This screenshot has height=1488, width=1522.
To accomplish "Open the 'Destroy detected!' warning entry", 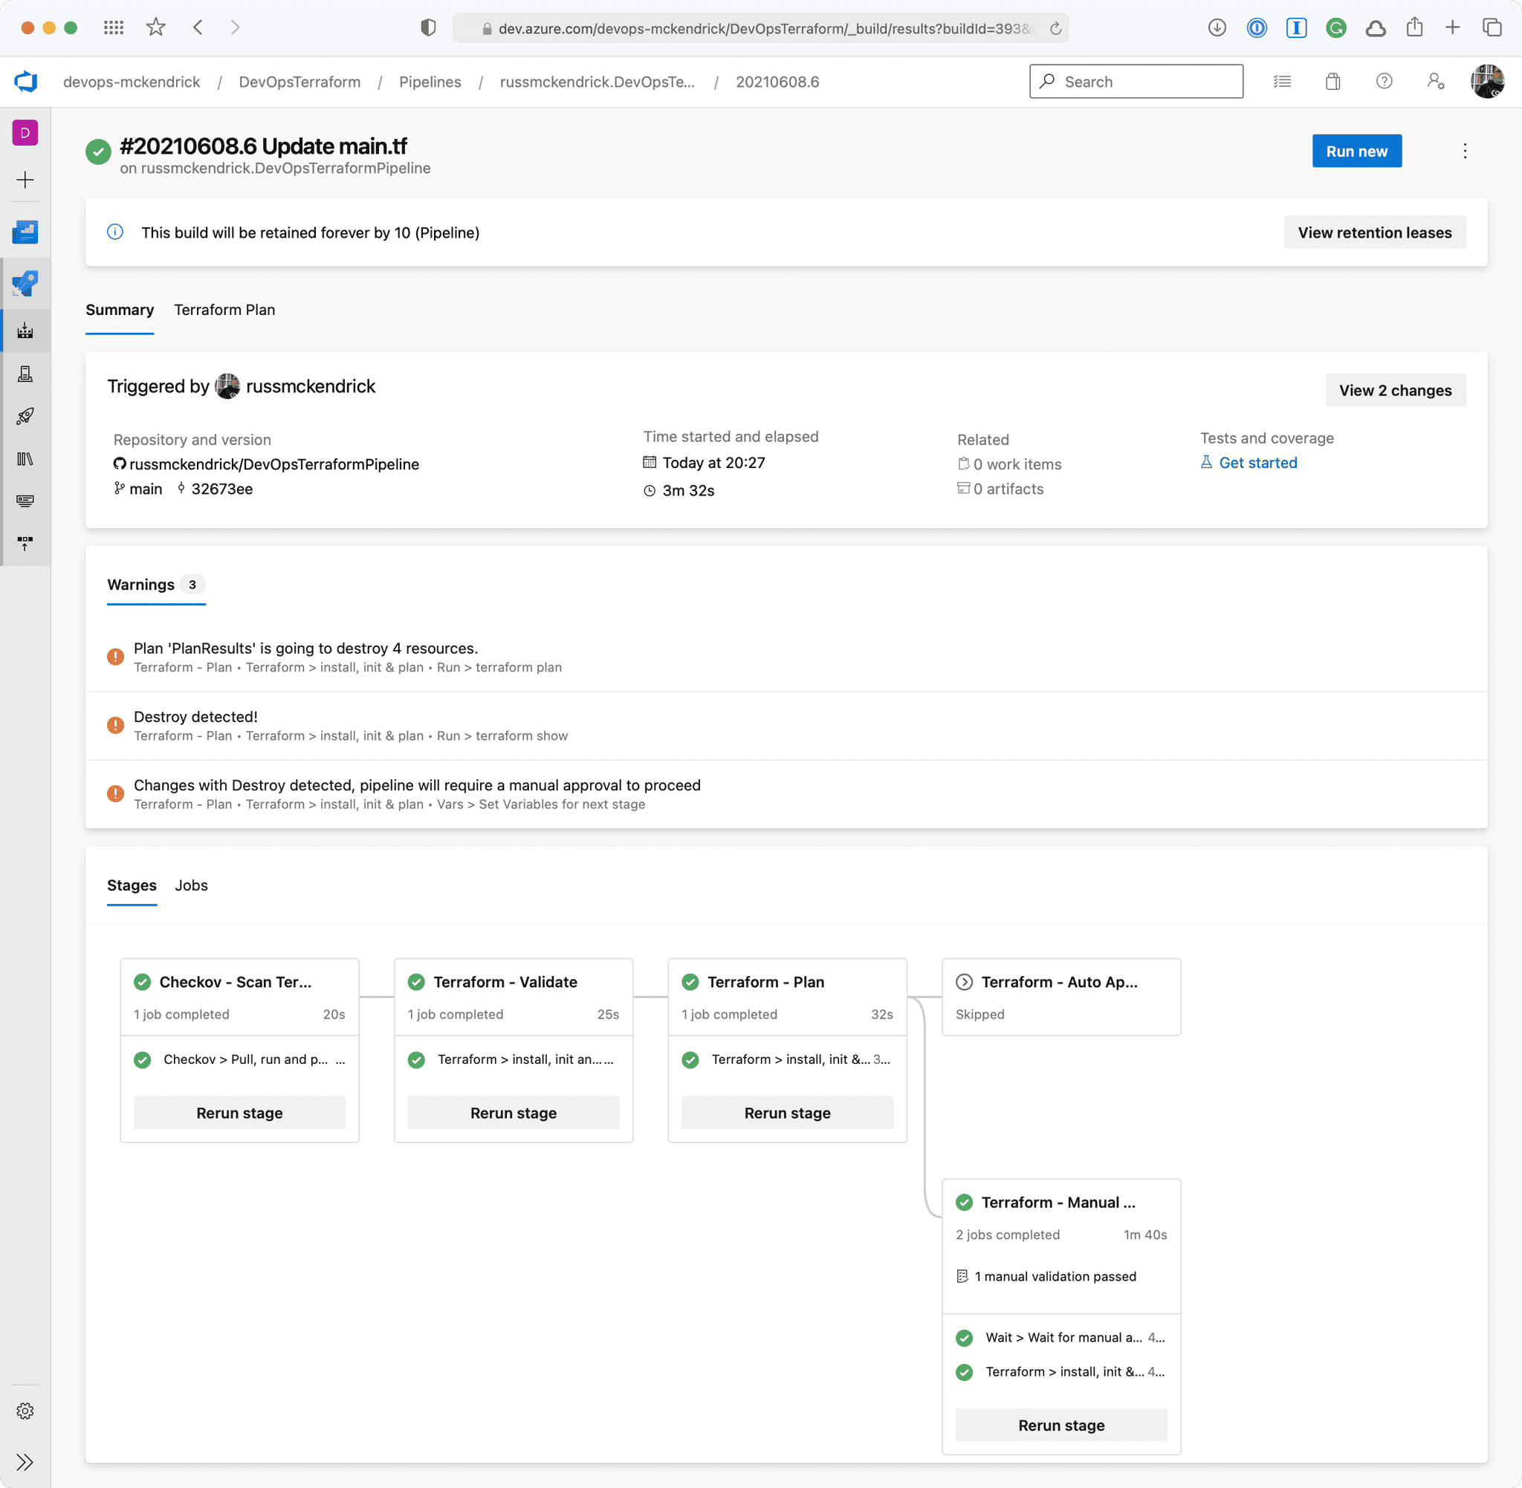I will [x=195, y=717].
